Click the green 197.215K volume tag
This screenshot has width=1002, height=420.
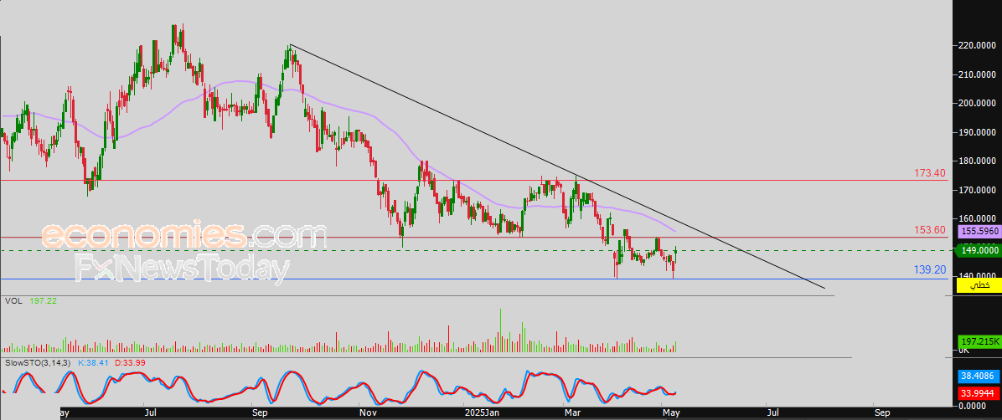(979, 341)
